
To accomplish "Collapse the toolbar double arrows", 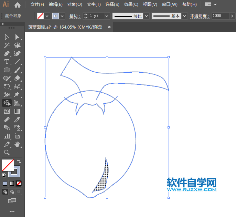I will [x=3, y=24].
